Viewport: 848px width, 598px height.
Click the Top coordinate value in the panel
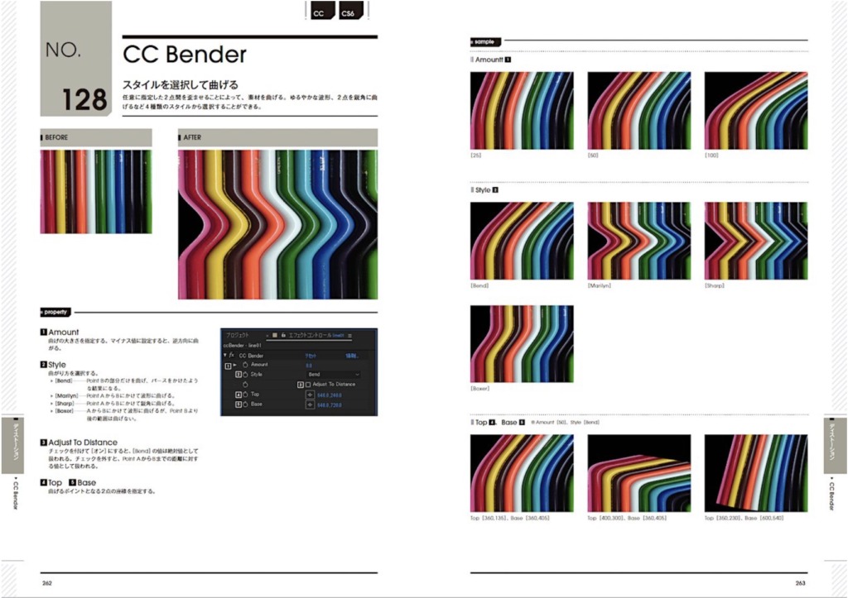point(330,395)
